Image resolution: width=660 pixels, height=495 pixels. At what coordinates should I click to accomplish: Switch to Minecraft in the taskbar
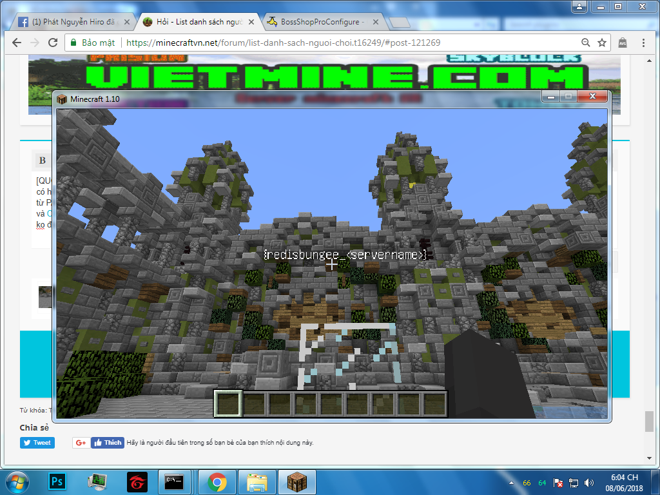click(x=296, y=482)
